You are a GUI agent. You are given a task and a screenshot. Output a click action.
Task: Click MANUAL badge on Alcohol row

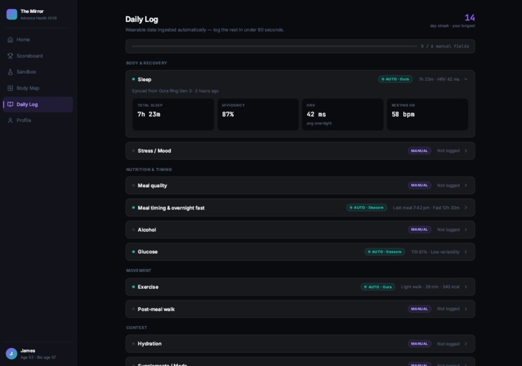coord(419,229)
